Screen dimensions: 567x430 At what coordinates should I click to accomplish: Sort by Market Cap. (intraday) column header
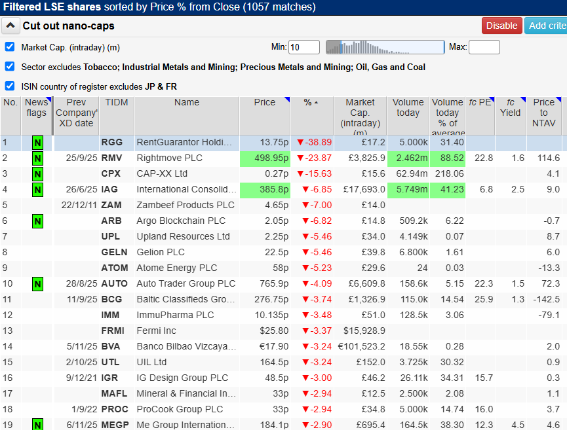[x=360, y=116]
